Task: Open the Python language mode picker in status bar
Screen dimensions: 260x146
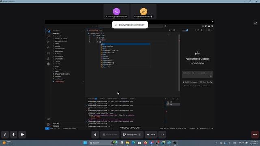Action: pos(192,129)
